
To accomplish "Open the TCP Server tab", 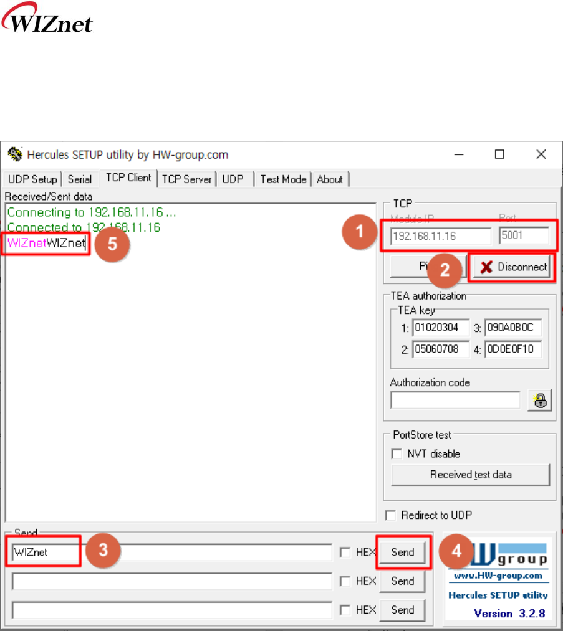I will [186, 179].
